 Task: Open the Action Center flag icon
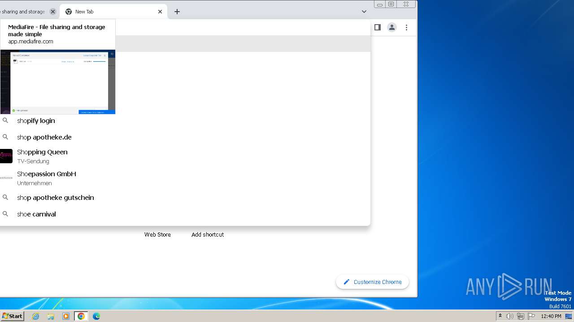[531, 316]
